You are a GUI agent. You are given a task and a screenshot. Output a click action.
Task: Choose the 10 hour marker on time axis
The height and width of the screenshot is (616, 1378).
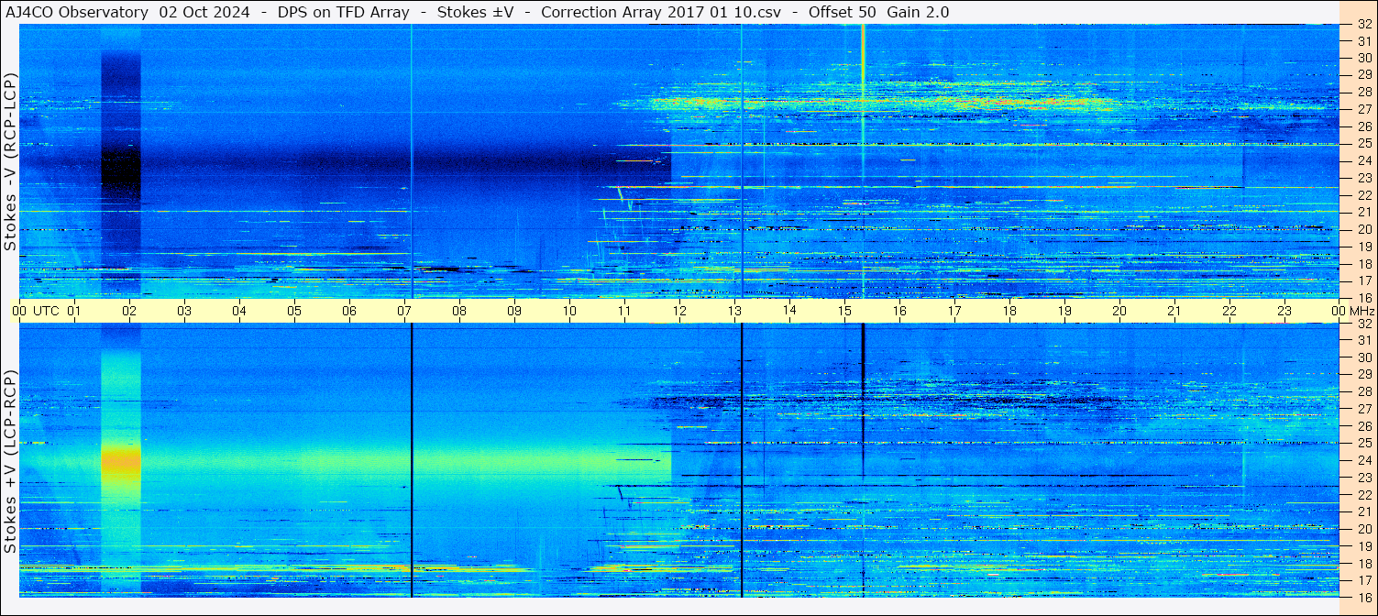click(569, 311)
